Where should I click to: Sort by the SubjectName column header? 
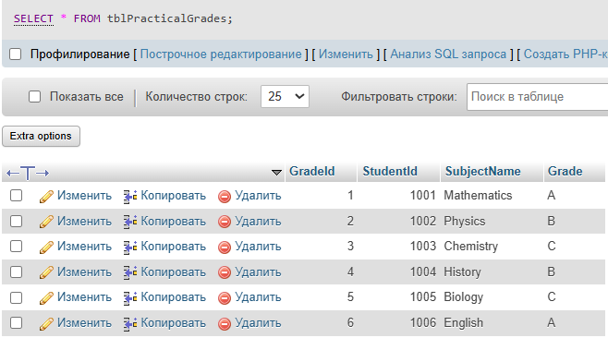tap(482, 172)
